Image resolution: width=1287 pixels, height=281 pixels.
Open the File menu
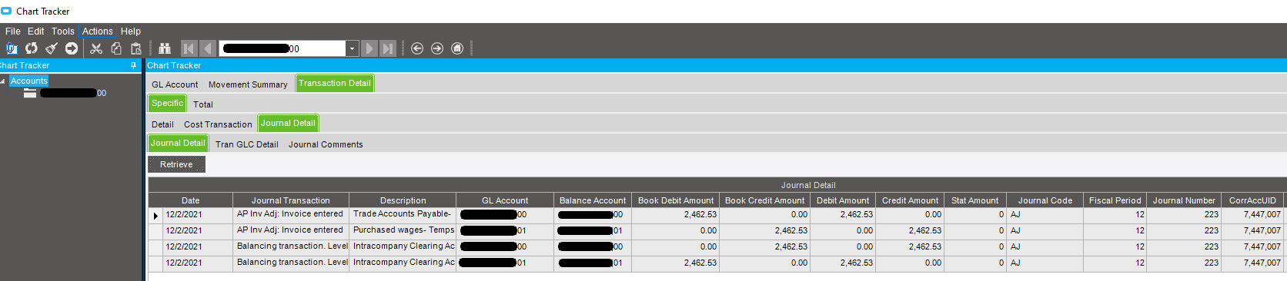(x=13, y=31)
